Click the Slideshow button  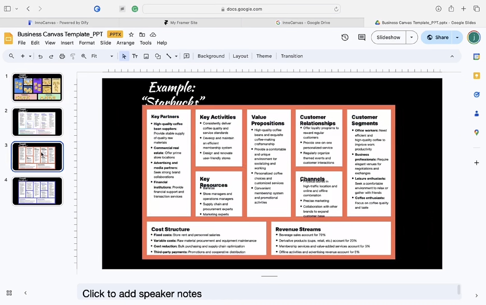tap(388, 37)
